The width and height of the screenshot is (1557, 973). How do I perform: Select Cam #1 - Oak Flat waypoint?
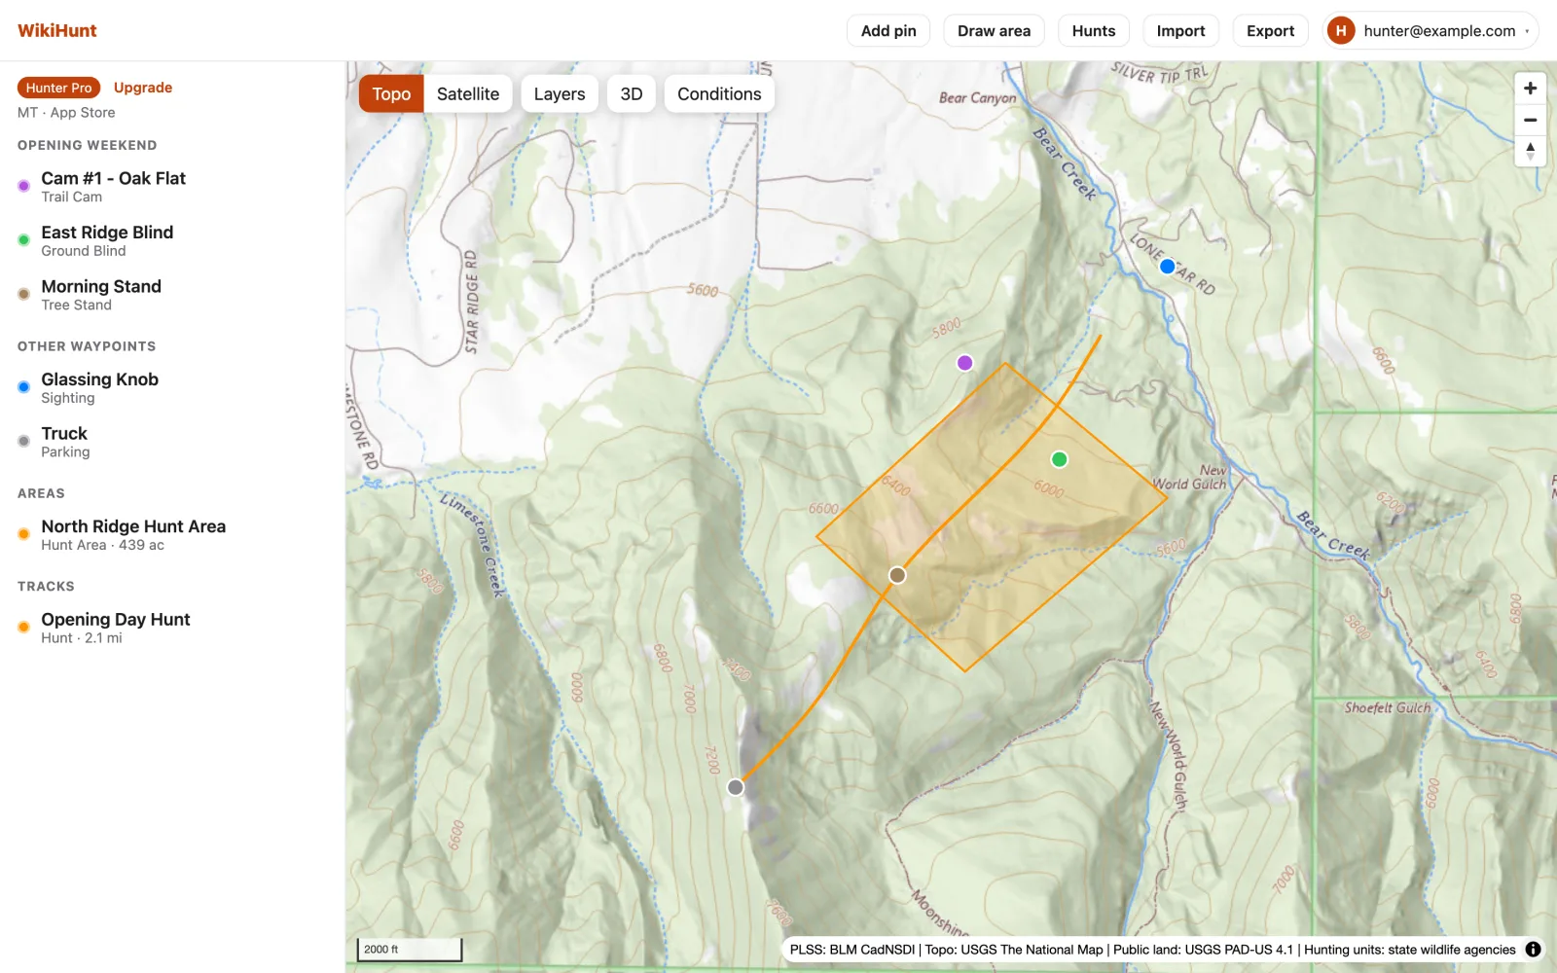[172, 187]
